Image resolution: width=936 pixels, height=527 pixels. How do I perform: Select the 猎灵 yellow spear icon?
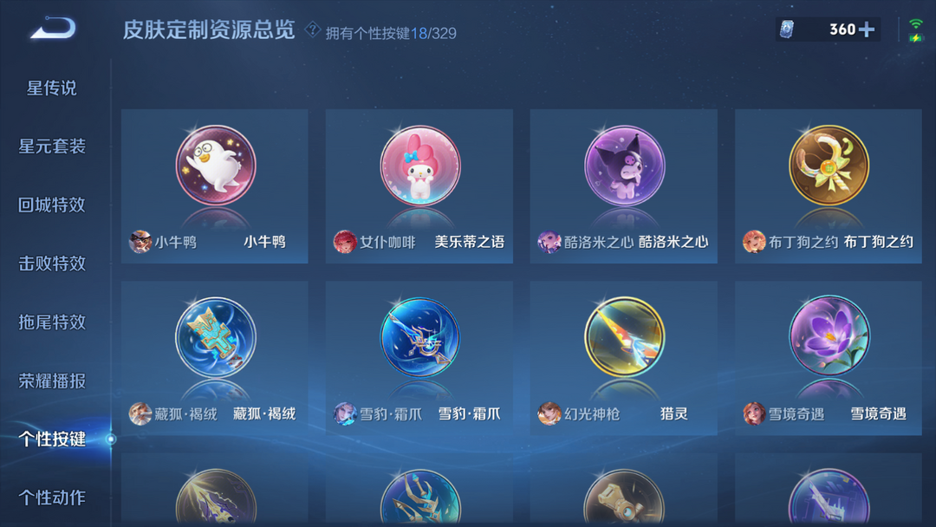(624, 336)
